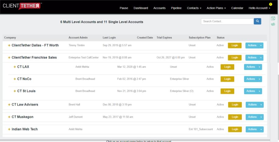This screenshot has height=142, width=279.
Task: Open the green megaphone icon in right sidebar
Action: tap(273, 24)
